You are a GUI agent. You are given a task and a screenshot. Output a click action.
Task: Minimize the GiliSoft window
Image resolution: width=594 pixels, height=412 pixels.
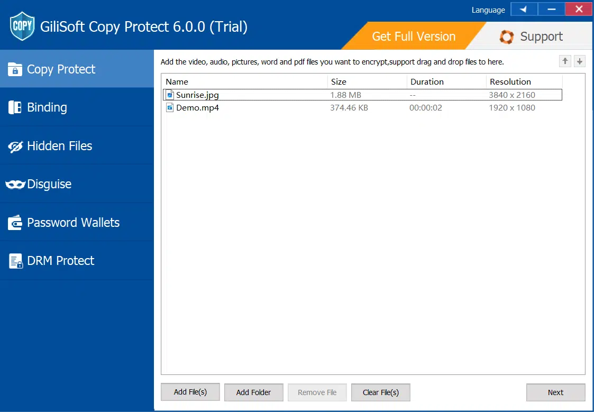[551, 9]
